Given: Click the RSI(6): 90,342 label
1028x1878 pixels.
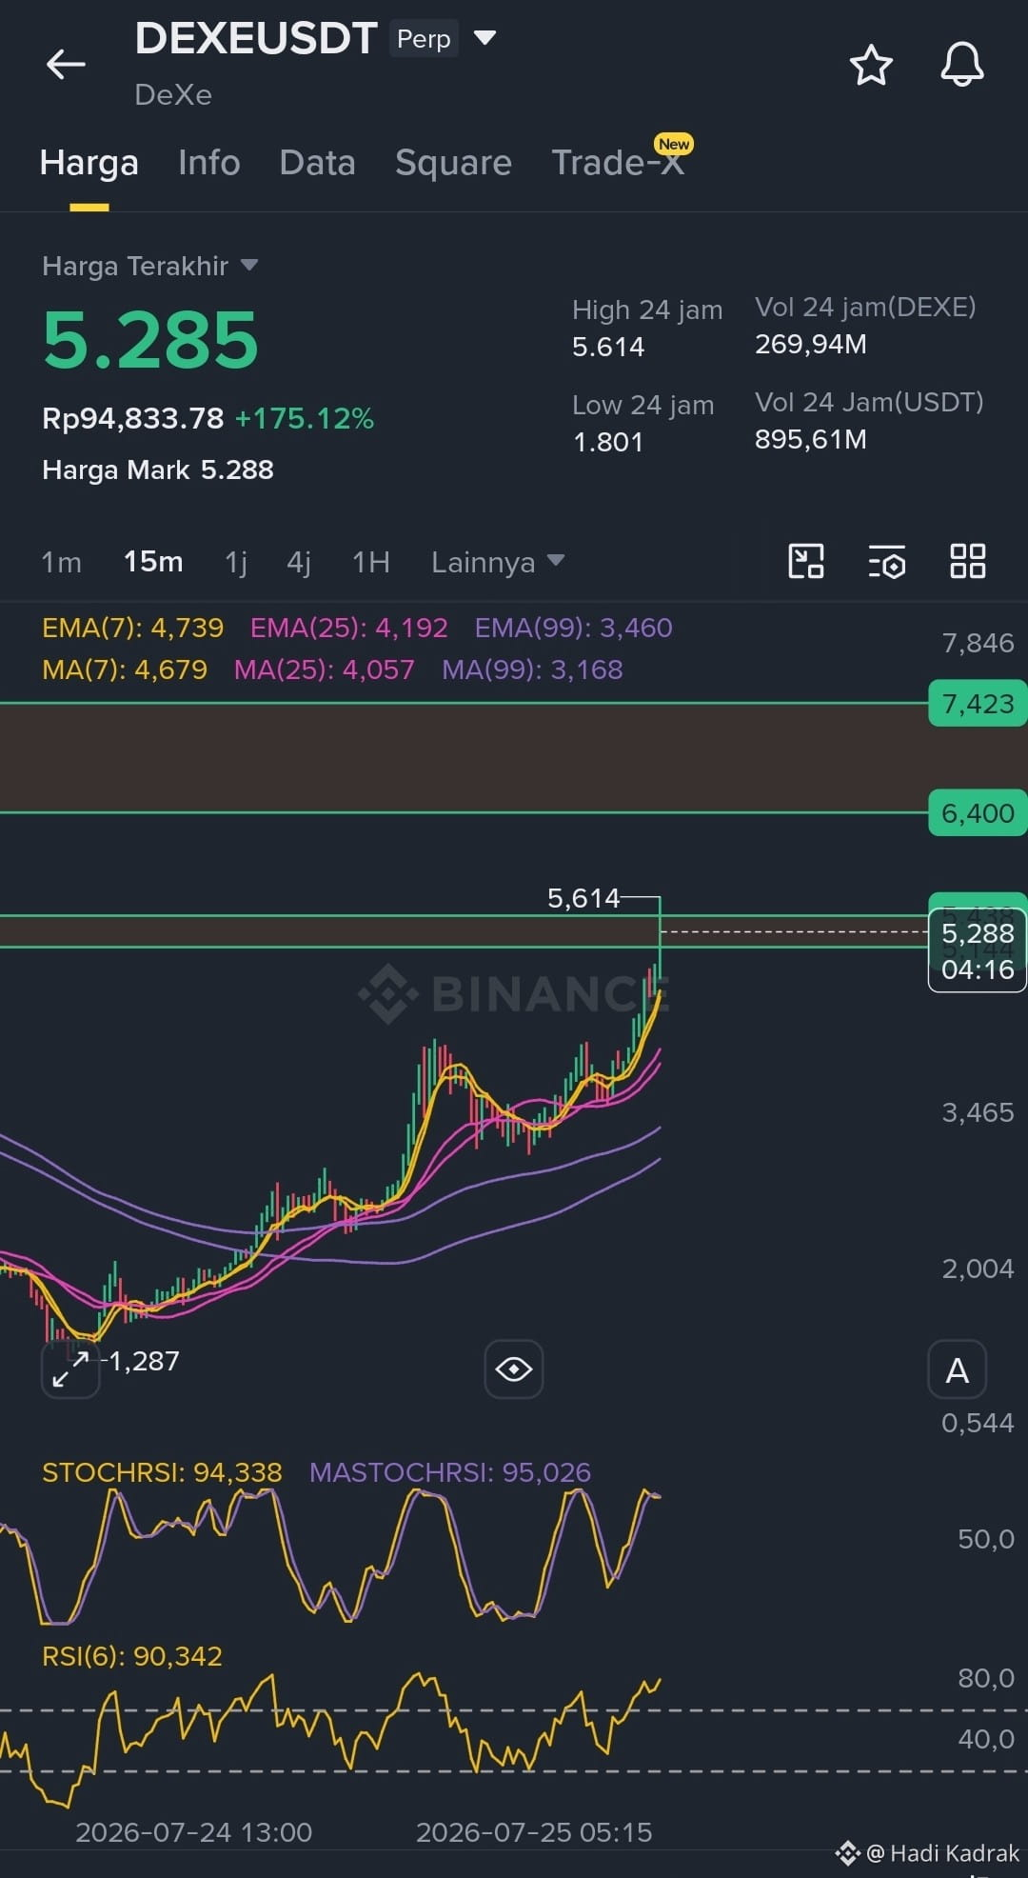Looking at the screenshot, I should pyautogui.click(x=132, y=1656).
